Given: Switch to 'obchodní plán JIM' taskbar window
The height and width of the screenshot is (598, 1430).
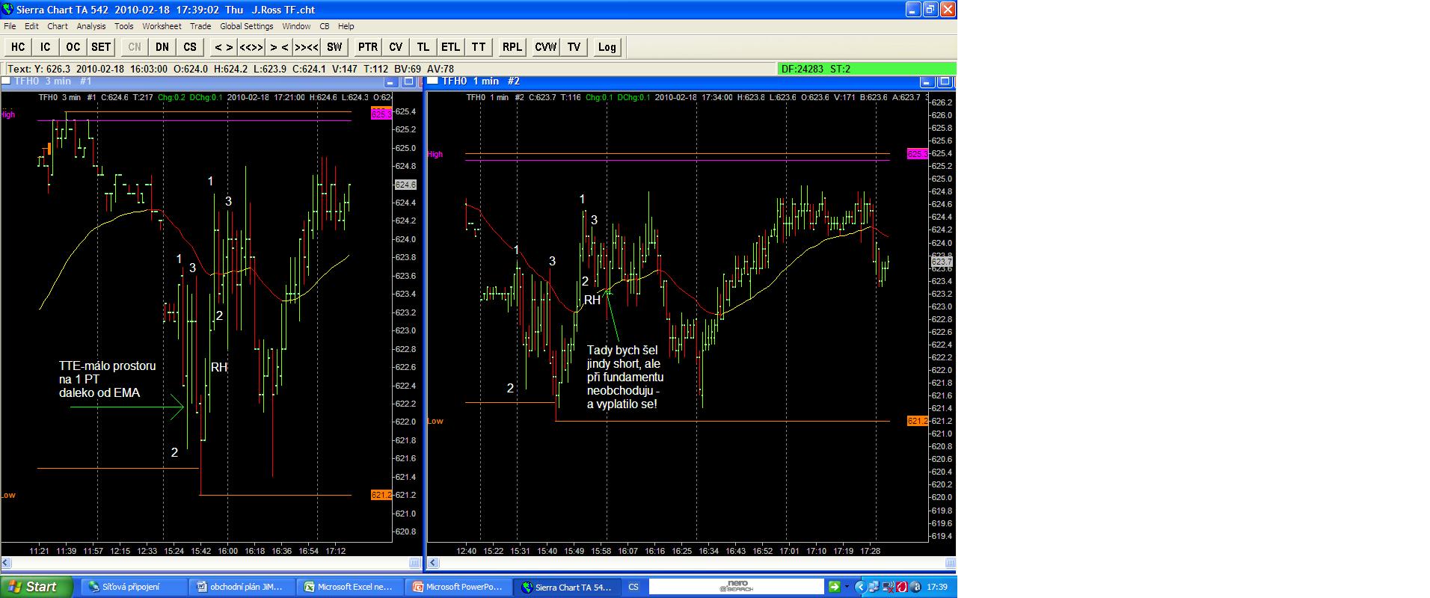Looking at the screenshot, I should coord(242,587).
